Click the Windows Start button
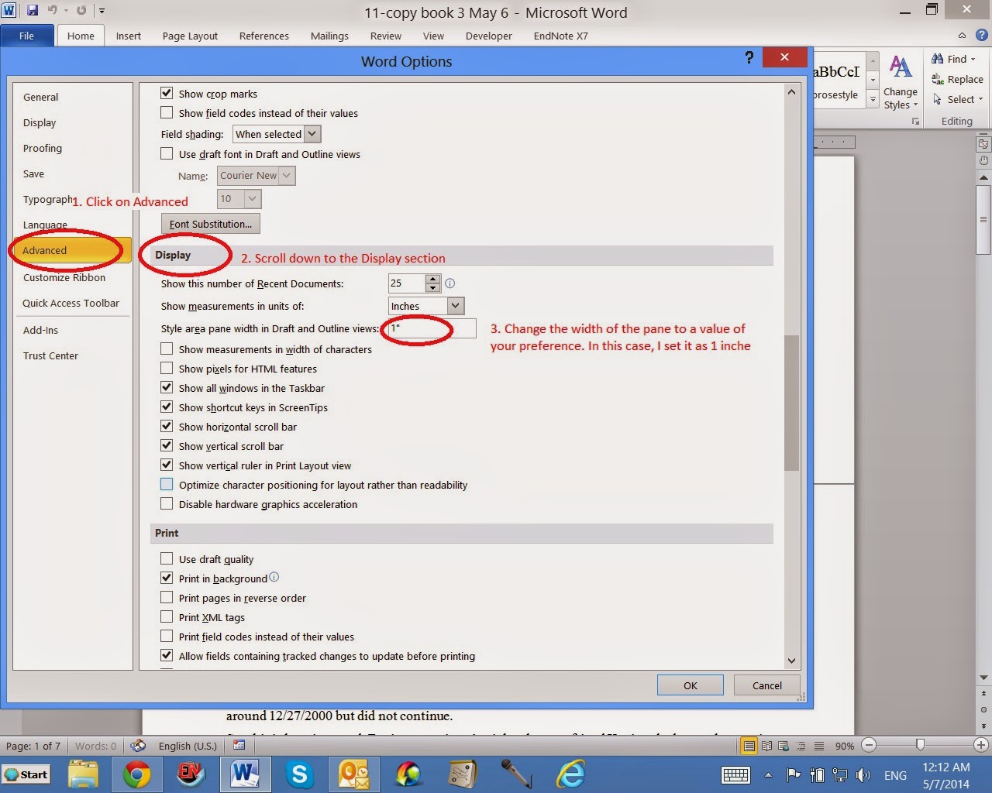 click(26, 774)
